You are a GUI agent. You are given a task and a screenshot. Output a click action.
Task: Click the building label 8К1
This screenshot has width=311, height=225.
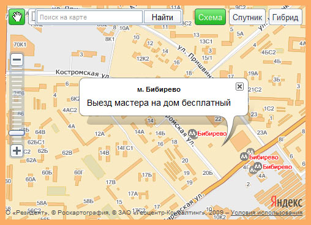110,39
